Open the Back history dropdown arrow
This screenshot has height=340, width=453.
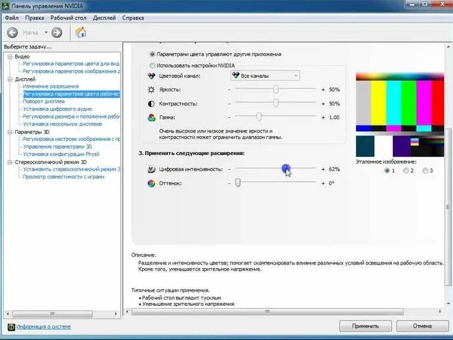pyautogui.click(x=46, y=32)
